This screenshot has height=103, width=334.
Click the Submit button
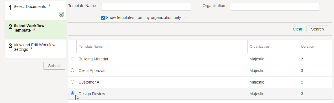click(54, 66)
